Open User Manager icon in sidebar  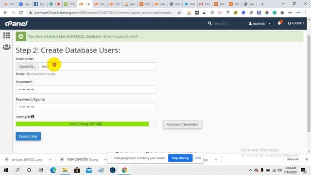coord(6,47)
